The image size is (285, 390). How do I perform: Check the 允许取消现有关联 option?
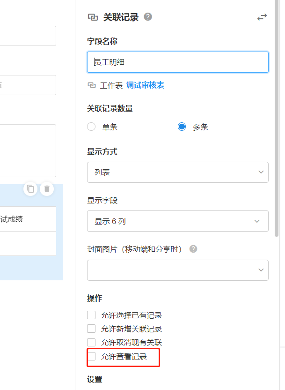point(92,343)
